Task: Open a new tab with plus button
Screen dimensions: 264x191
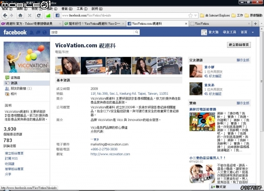Action: (x=255, y=23)
